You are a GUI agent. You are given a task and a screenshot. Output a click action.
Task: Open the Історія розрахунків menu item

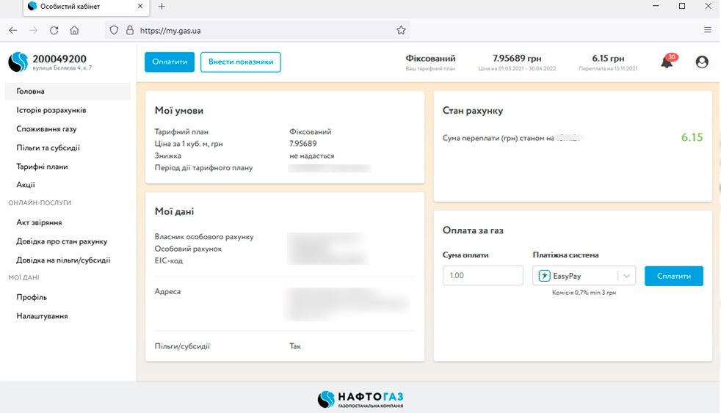[x=51, y=110]
